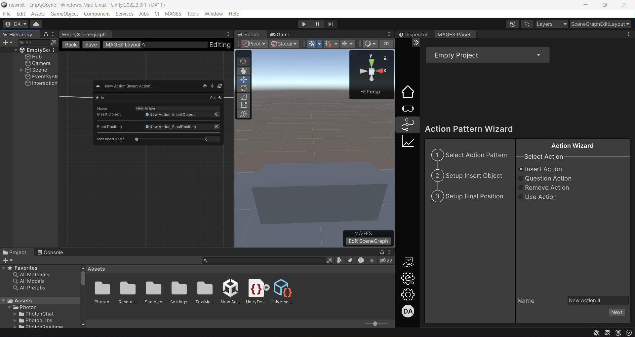
Task: Open the MAGES menu
Action: coord(173,14)
